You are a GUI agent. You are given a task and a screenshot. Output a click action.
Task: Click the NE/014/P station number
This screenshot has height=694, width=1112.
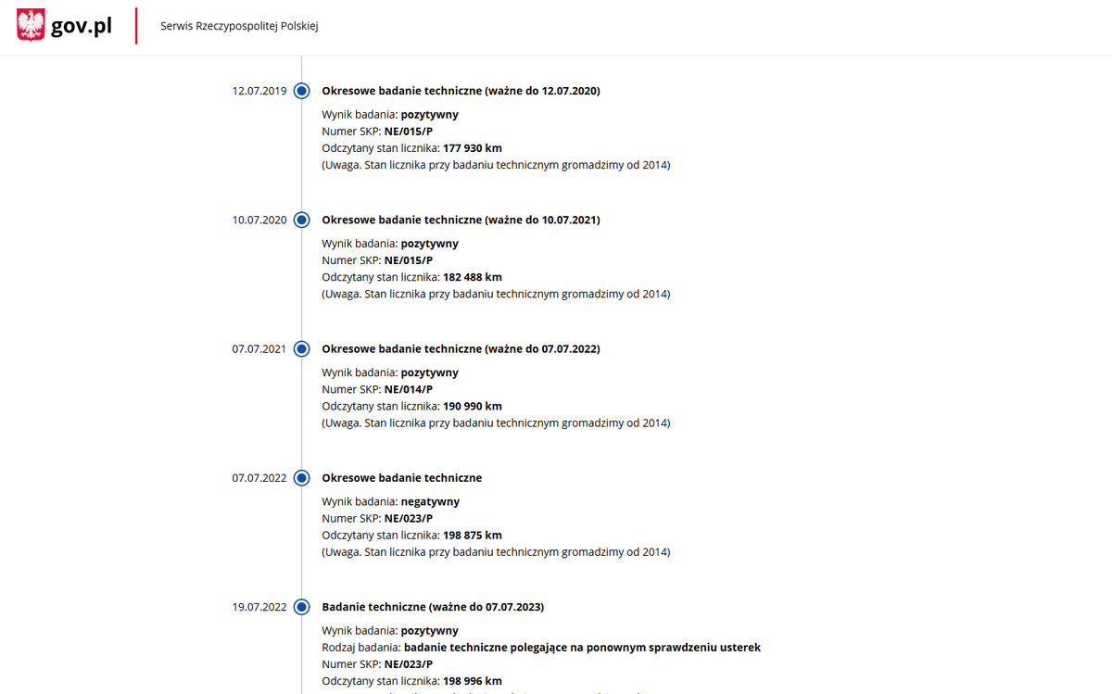point(408,389)
